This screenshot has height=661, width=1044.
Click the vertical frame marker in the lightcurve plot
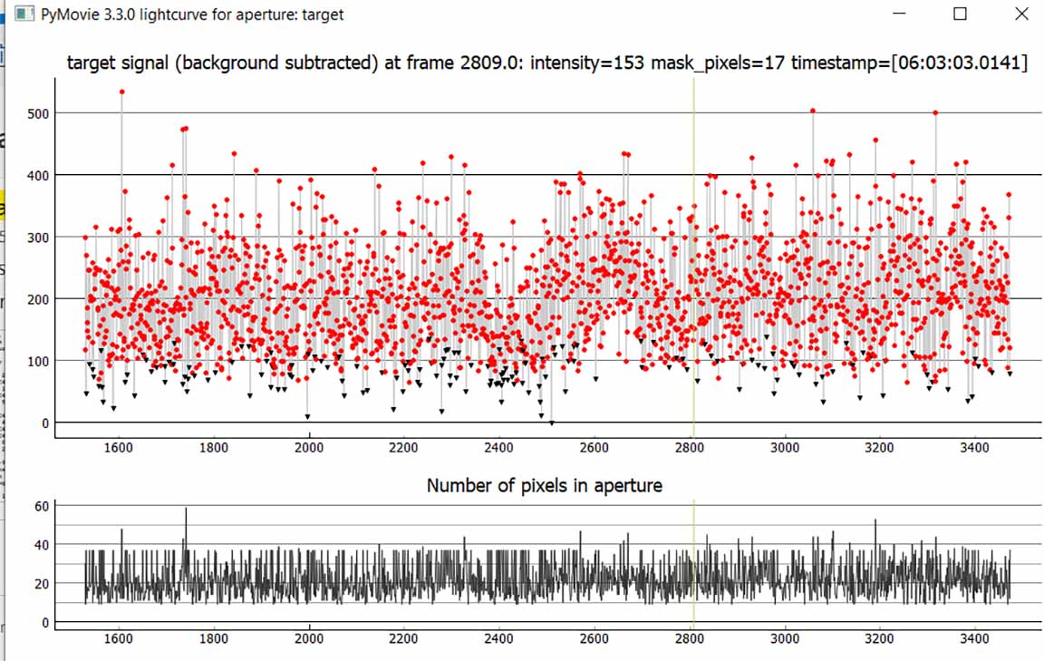[694, 258]
